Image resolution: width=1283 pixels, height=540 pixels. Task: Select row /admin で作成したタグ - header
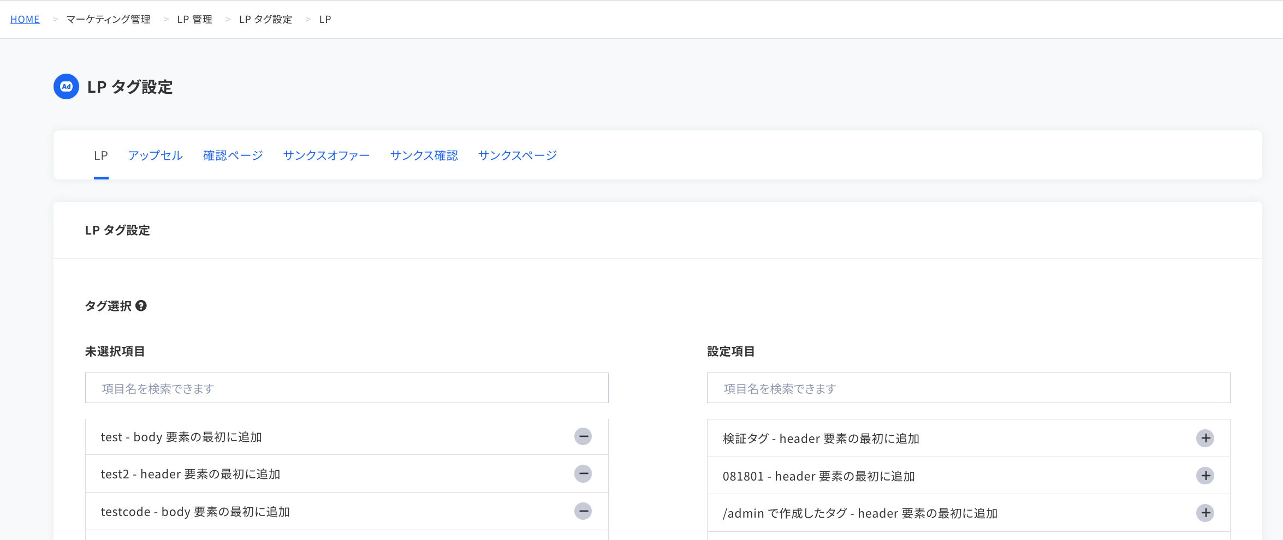click(969, 513)
